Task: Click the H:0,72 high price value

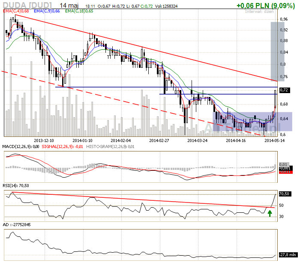Action: (118, 6)
